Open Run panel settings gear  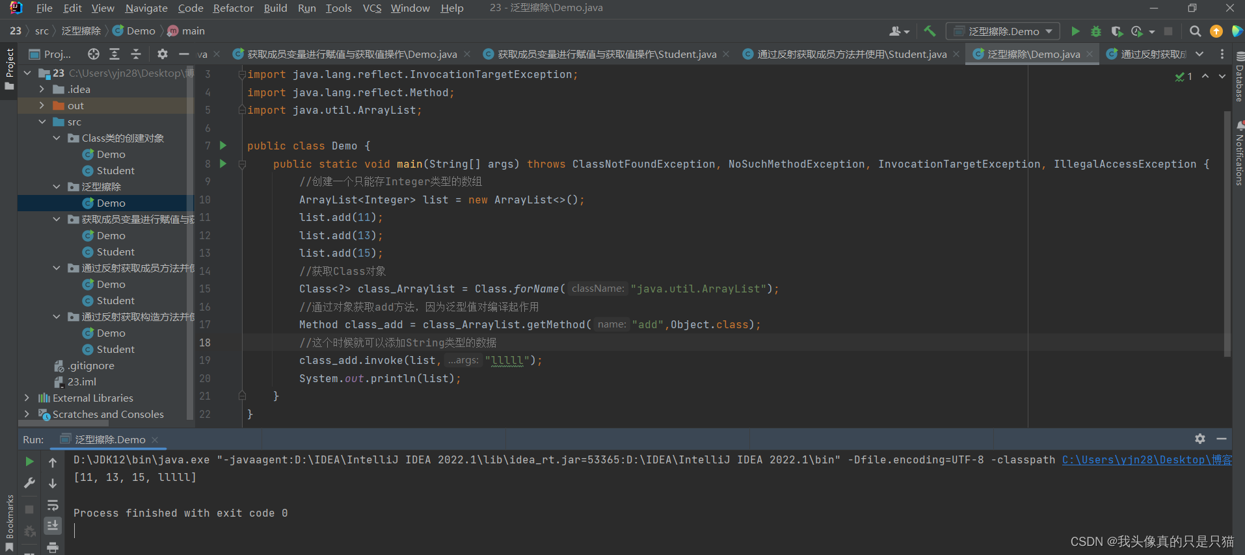click(x=1200, y=439)
